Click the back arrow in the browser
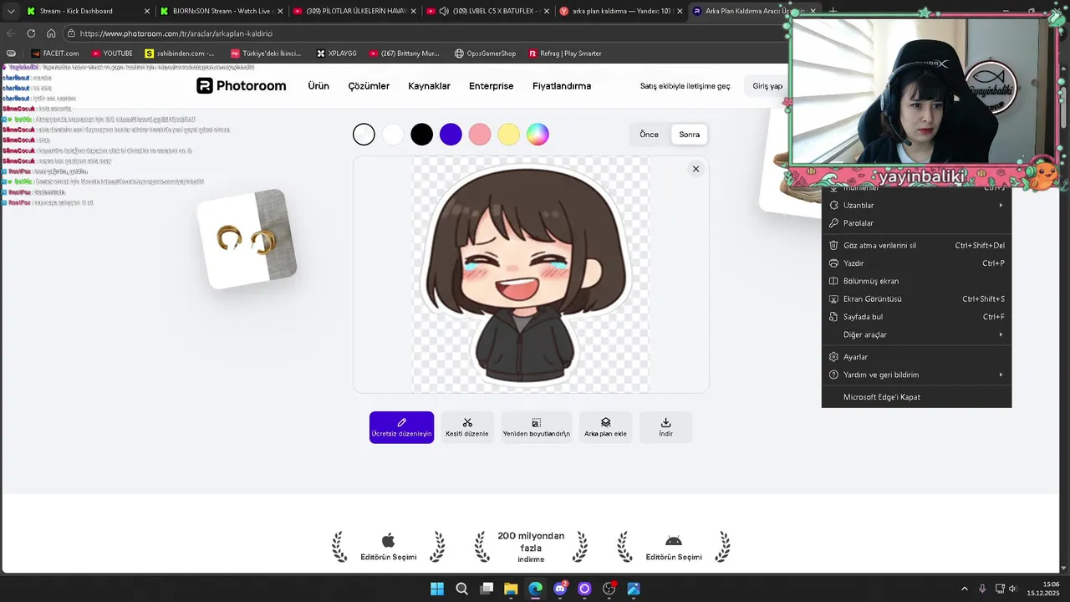Screen dimensions: 1070x602 pos(11,33)
